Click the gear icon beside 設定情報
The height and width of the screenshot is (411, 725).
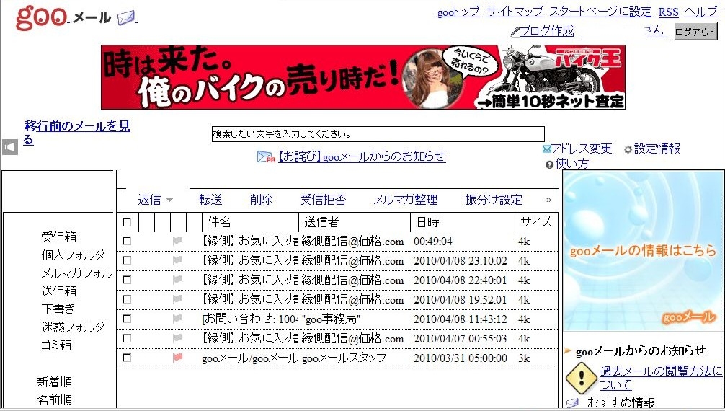pyautogui.click(x=628, y=149)
